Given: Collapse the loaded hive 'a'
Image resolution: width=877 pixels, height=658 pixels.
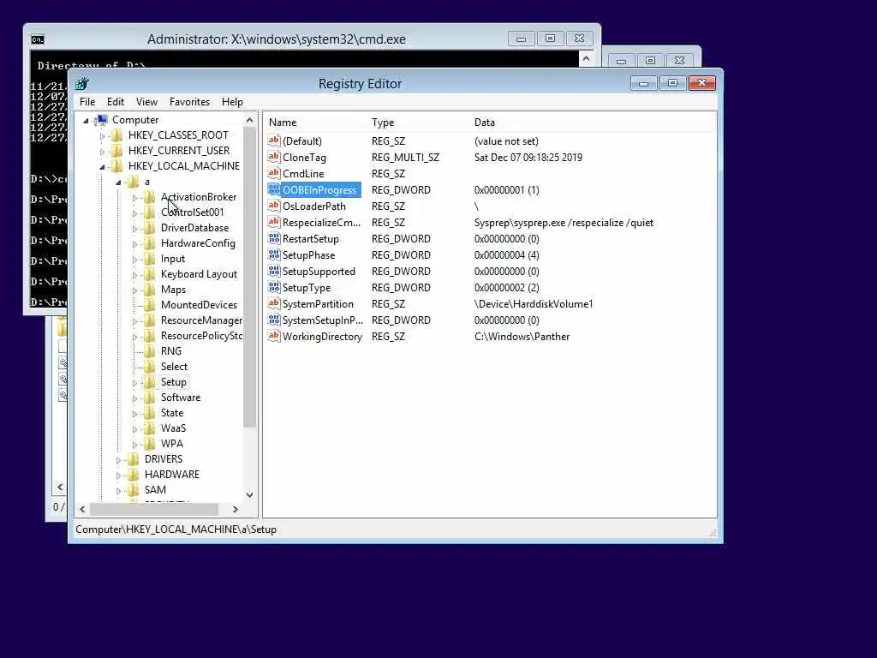Looking at the screenshot, I should (118, 182).
